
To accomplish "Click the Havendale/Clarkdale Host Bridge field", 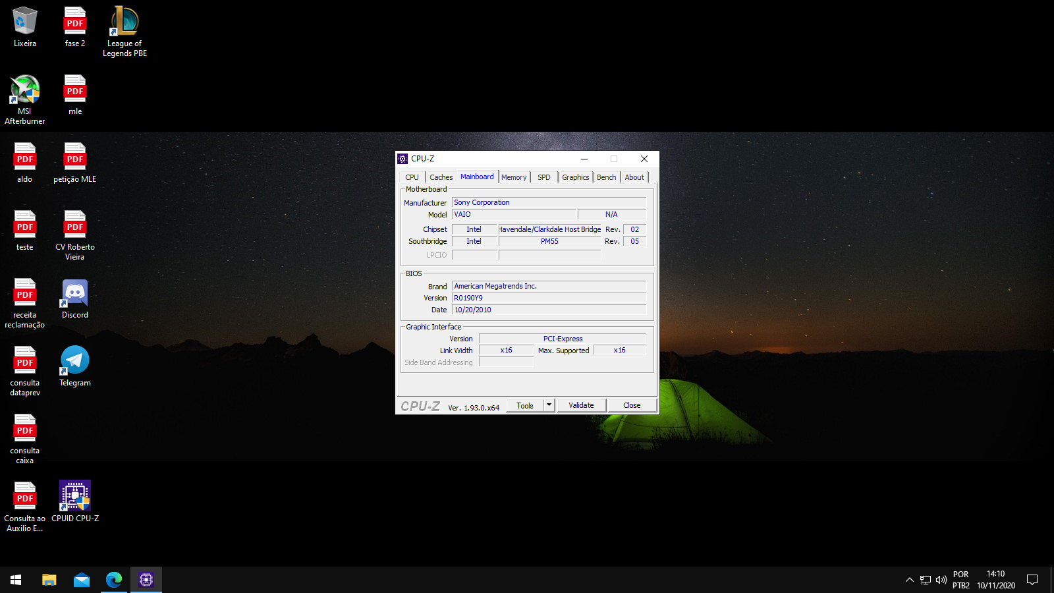I will (549, 229).
